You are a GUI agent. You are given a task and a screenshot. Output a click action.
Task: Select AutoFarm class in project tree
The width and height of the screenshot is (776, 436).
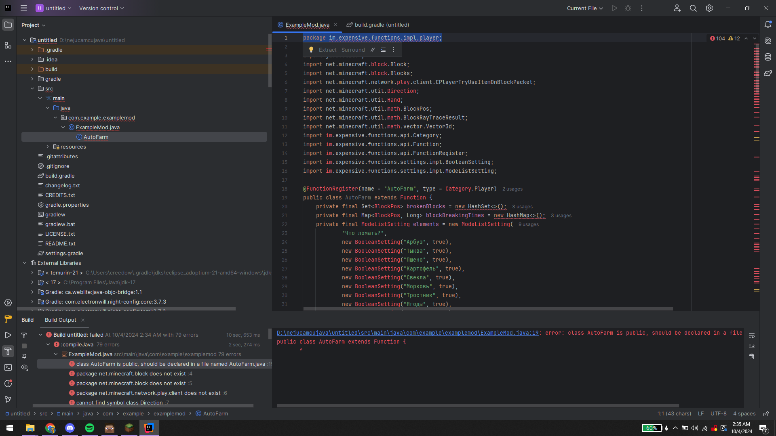(x=144, y=137)
